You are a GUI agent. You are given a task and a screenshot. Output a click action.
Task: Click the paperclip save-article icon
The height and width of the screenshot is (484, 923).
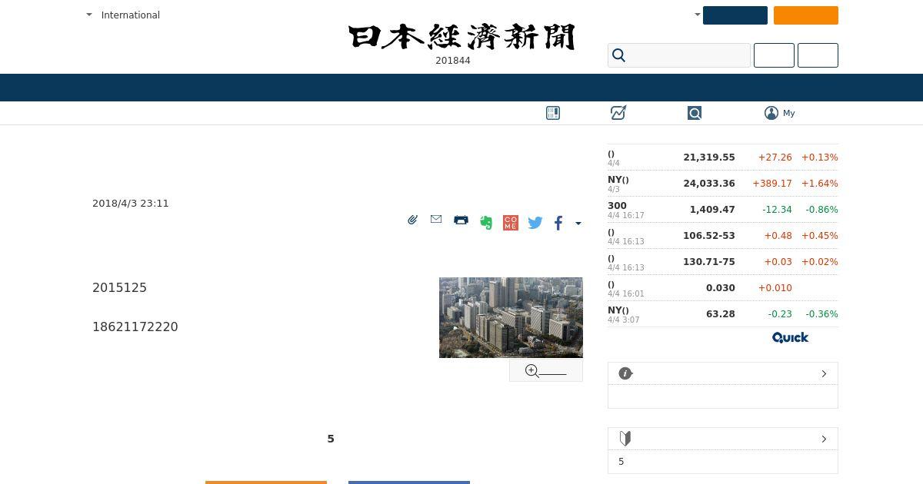412,220
